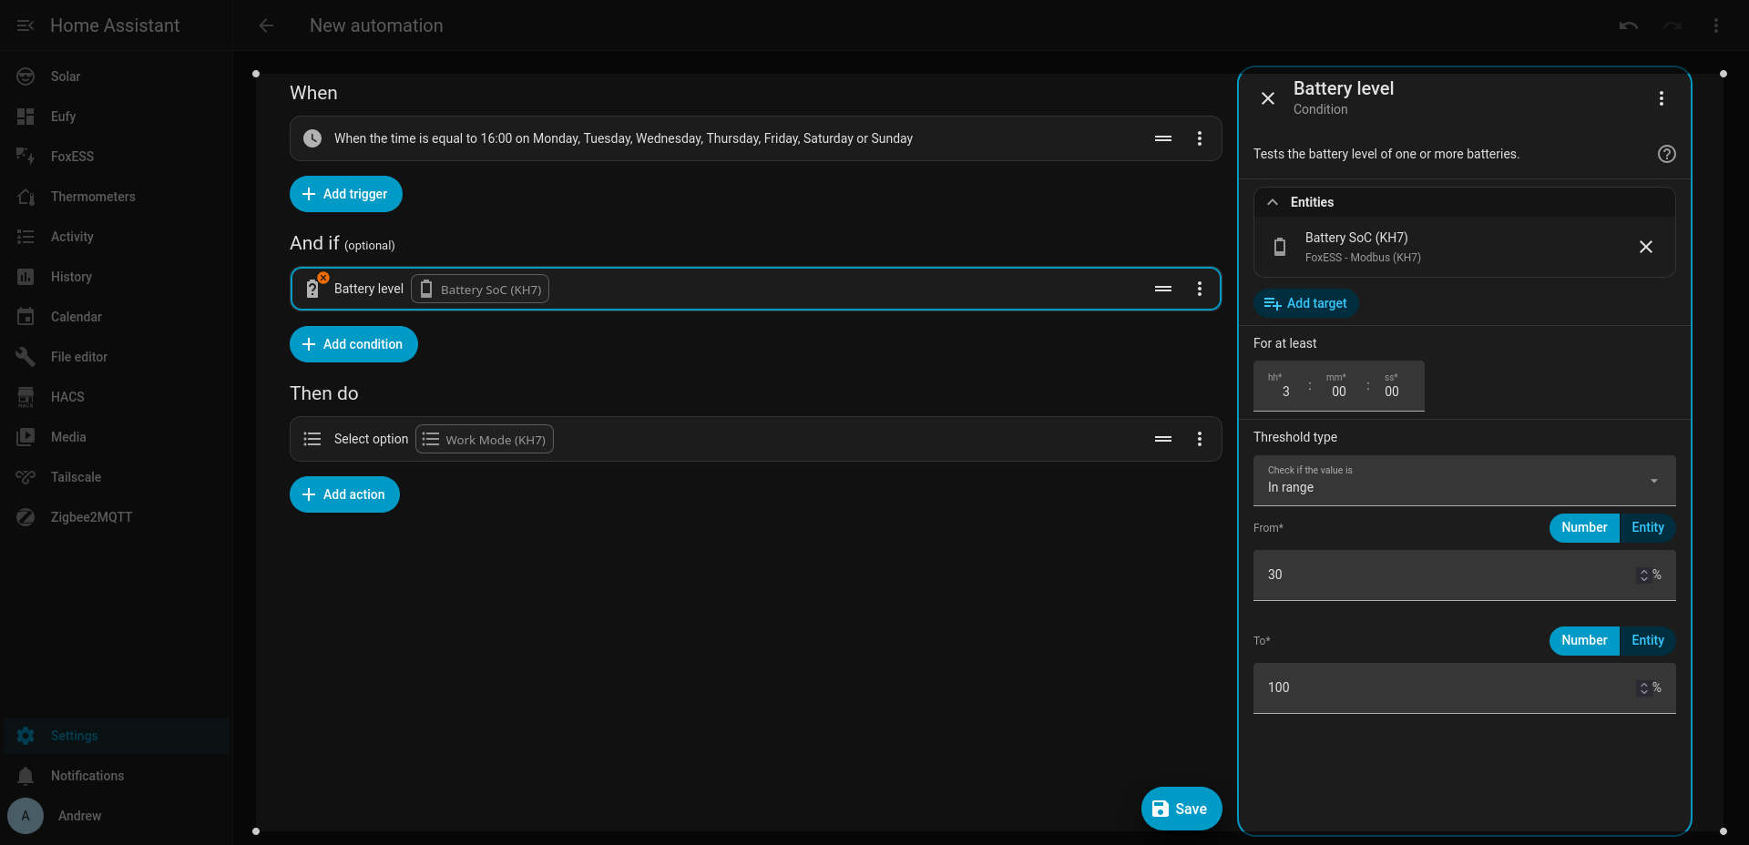Open the Tailscale panel

point(117,477)
